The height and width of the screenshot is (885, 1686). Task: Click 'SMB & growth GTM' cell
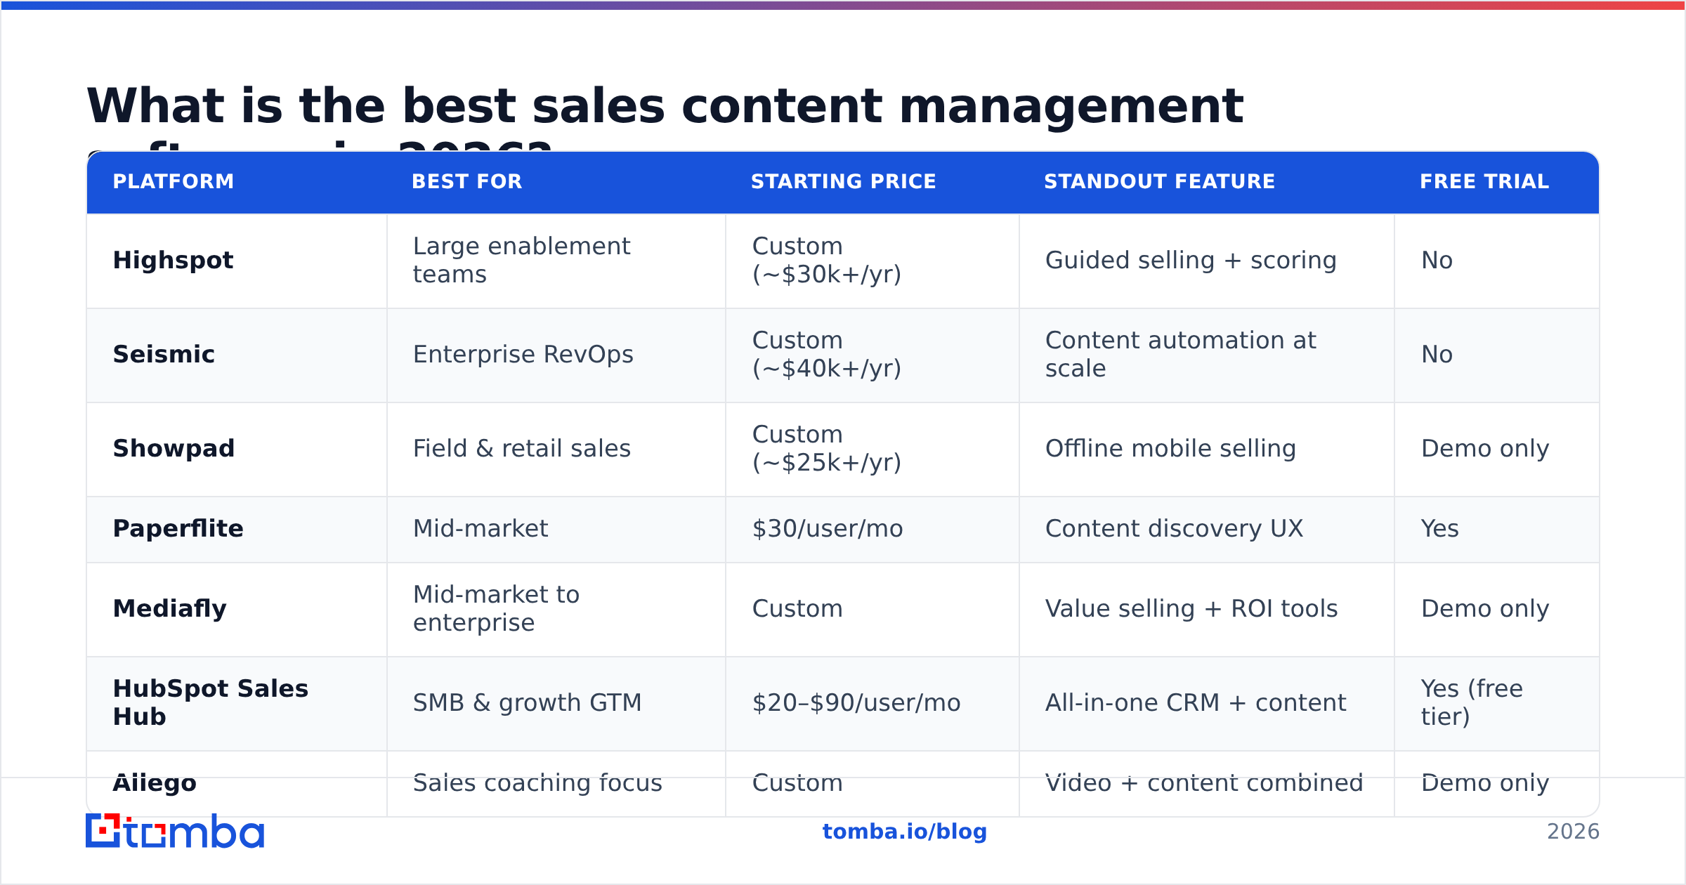(556, 704)
